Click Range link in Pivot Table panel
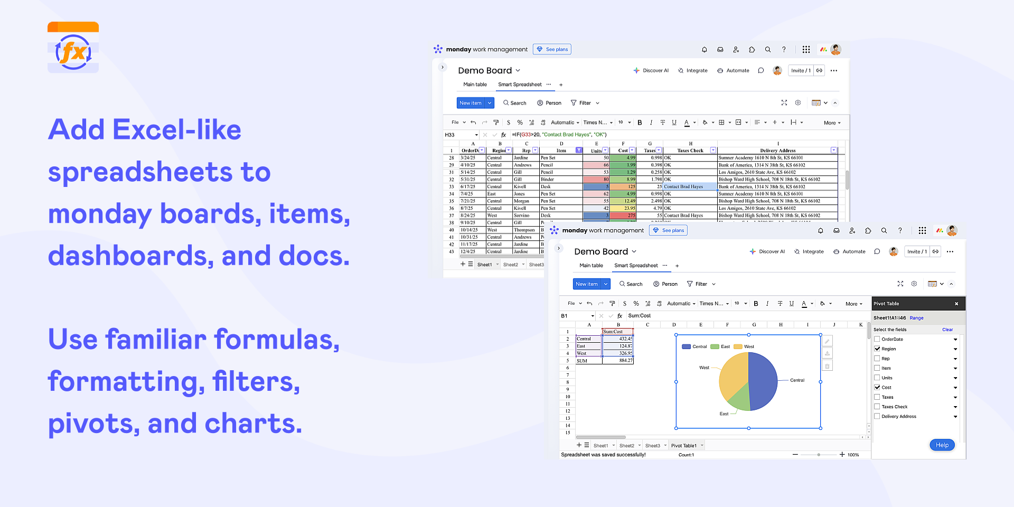The image size is (1014, 507). tap(916, 318)
